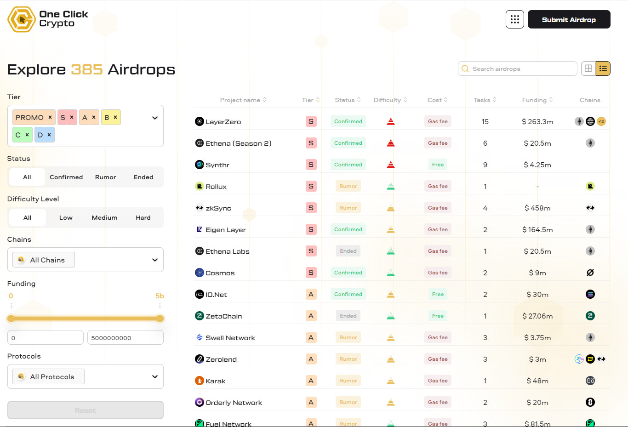Sort table by Funding column

point(537,100)
